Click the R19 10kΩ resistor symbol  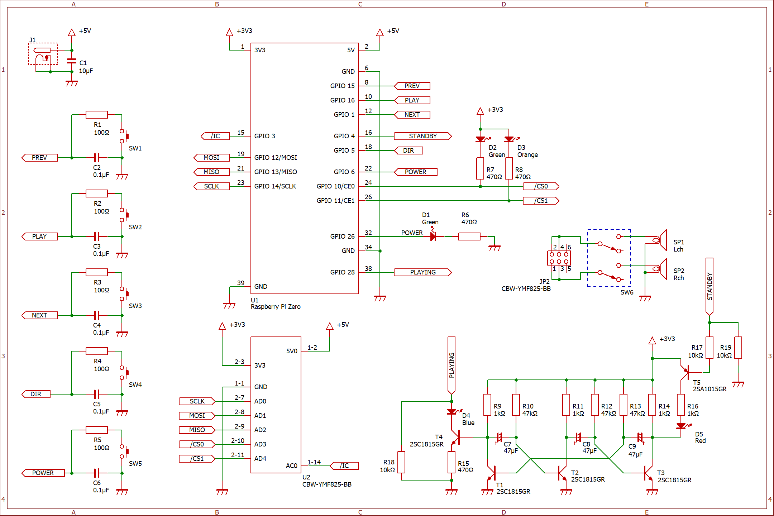(738, 348)
